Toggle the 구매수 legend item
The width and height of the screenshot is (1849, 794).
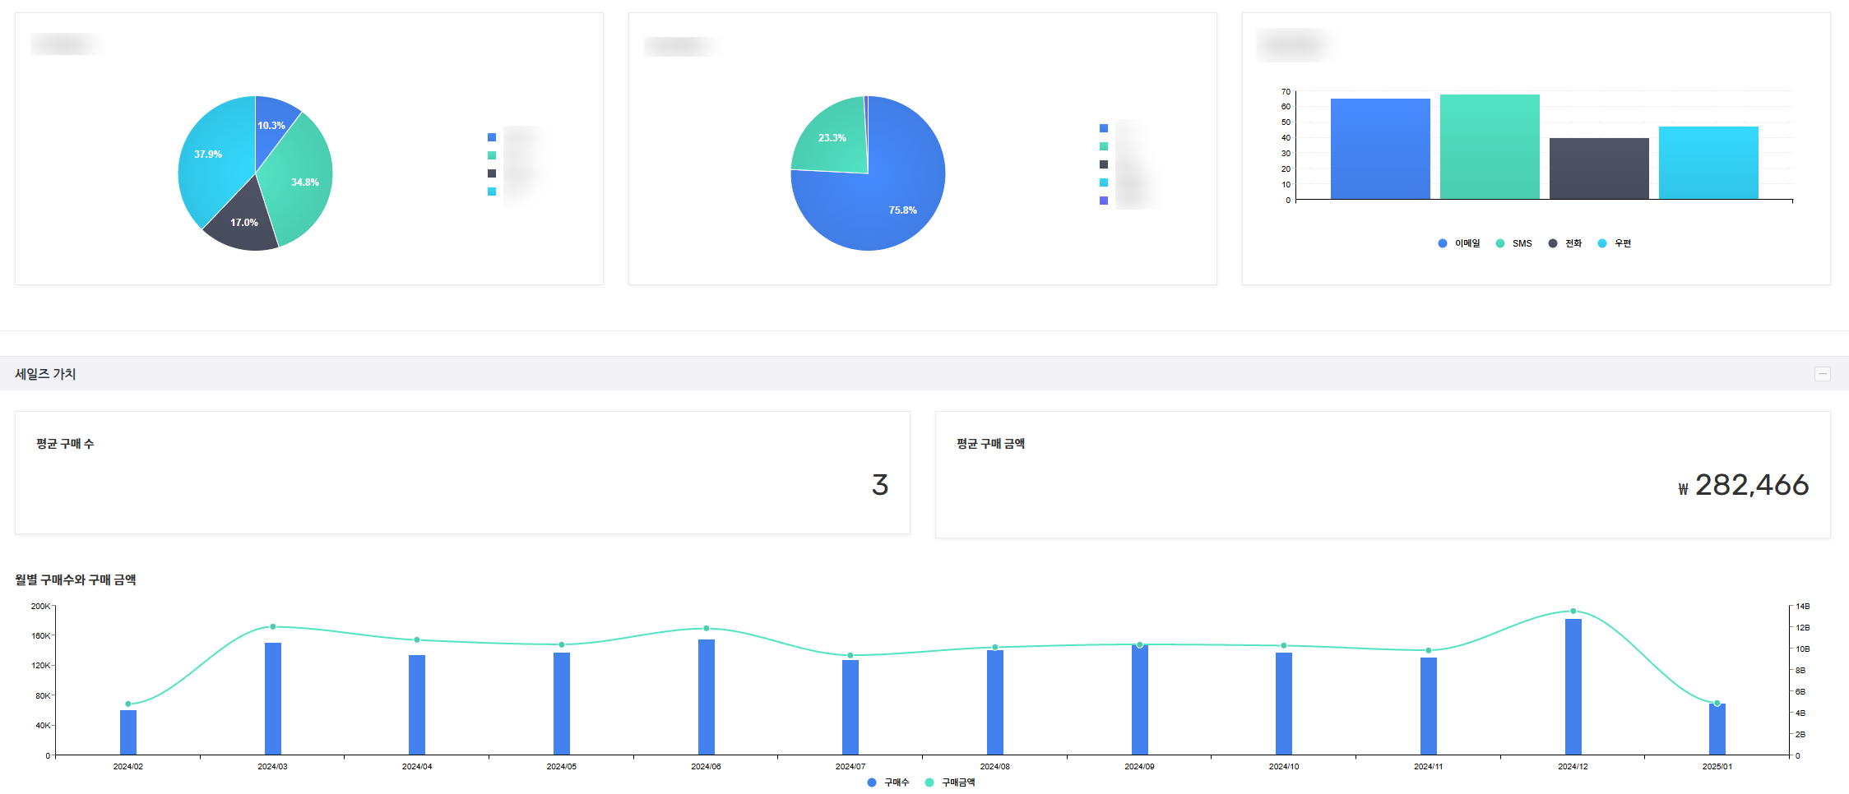888,782
